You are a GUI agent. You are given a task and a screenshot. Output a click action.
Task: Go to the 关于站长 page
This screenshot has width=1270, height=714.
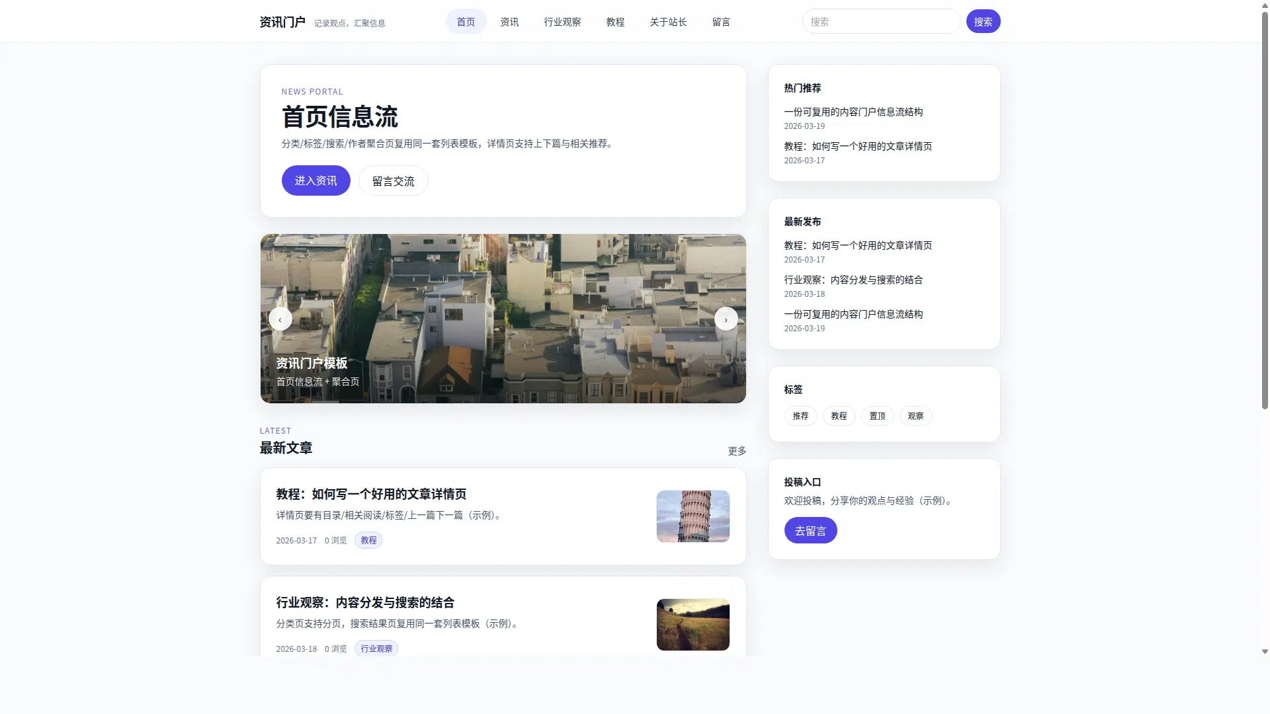668,22
